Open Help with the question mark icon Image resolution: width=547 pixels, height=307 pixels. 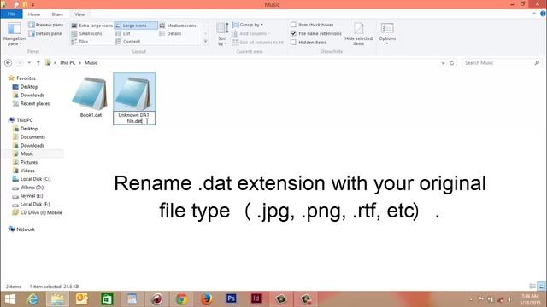click(x=543, y=14)
